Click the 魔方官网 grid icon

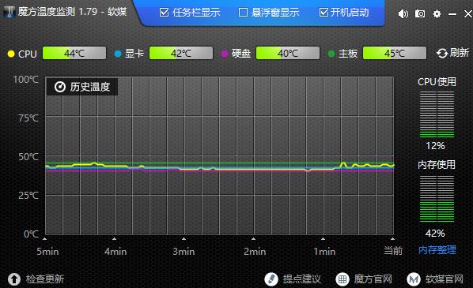(x=342, y=279)
